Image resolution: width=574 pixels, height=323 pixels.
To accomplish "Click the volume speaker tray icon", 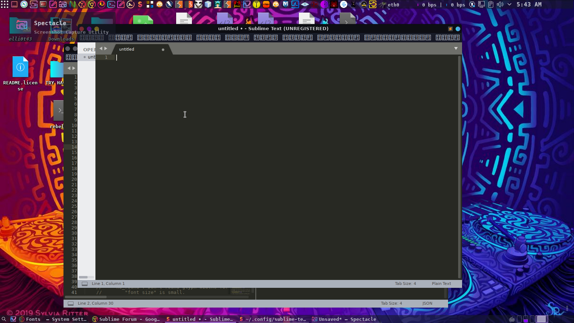I will tap(500, 4).
